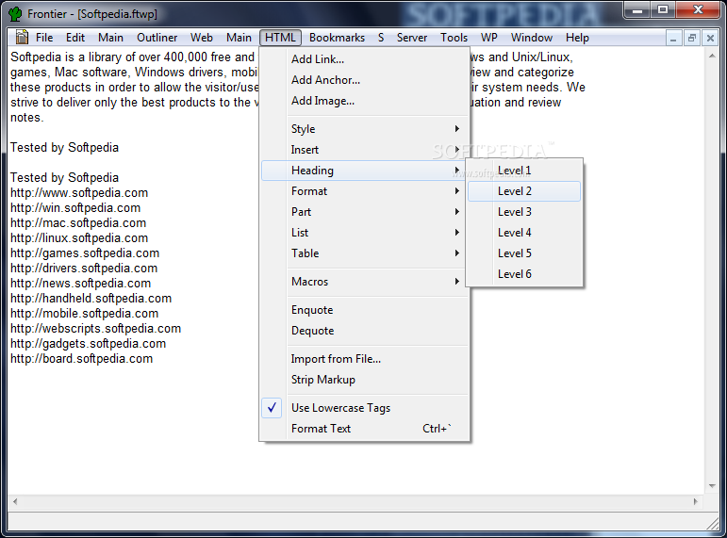
Task: Select Format Text menu item
Action: coord(365,429)
